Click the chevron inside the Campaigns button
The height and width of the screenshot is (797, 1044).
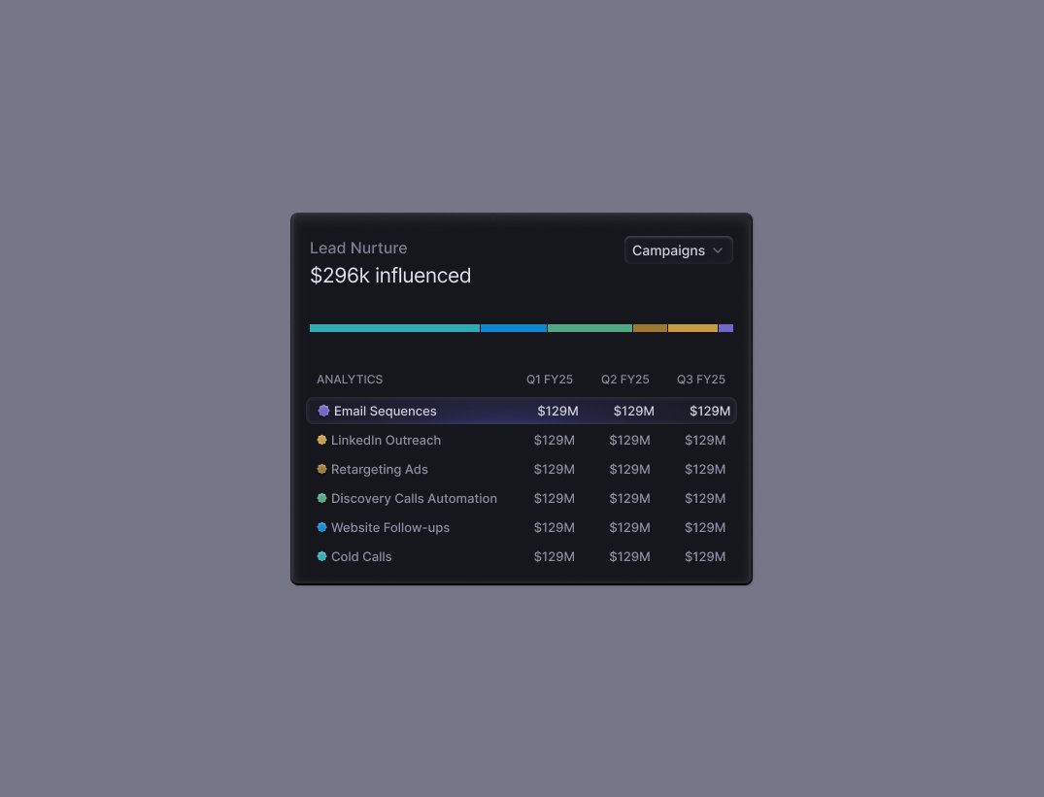coord(719,249)
